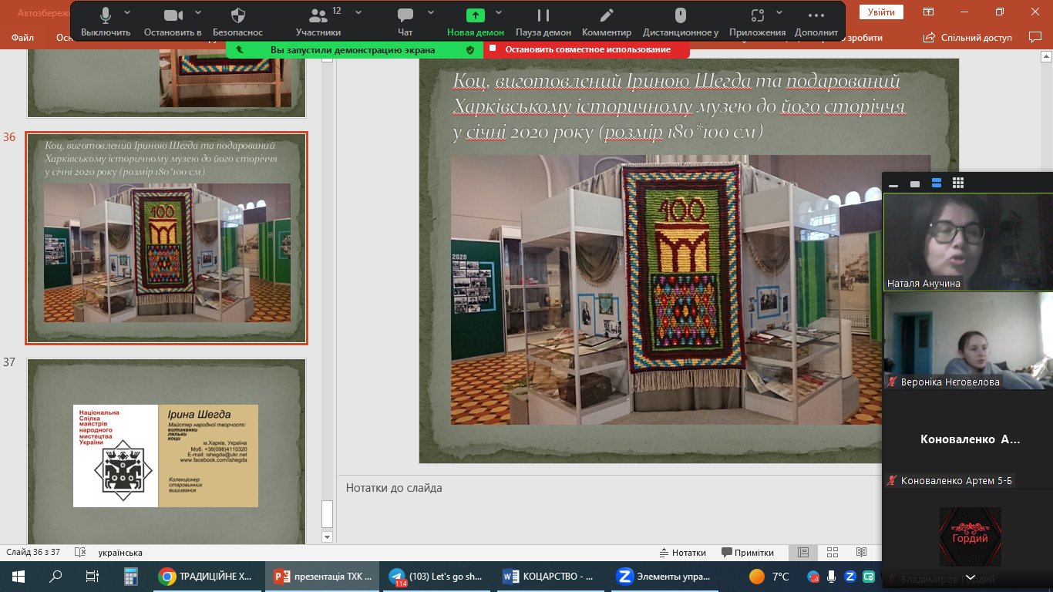Click the slide title text about Коц
This screenshot has width=1053, height=592.
[x=679, y=106]
